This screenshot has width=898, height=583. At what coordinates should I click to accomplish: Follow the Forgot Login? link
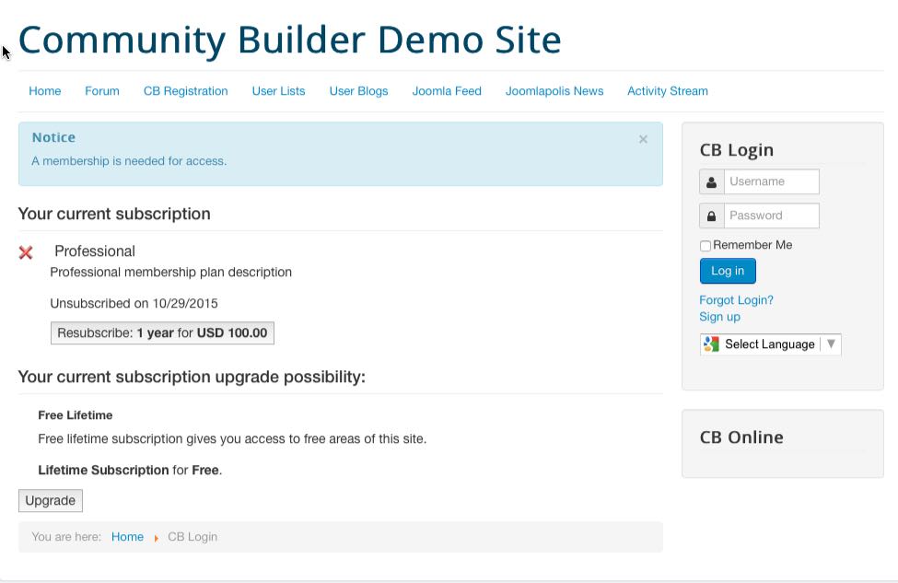pyautogui.click(x=737, y=300)
